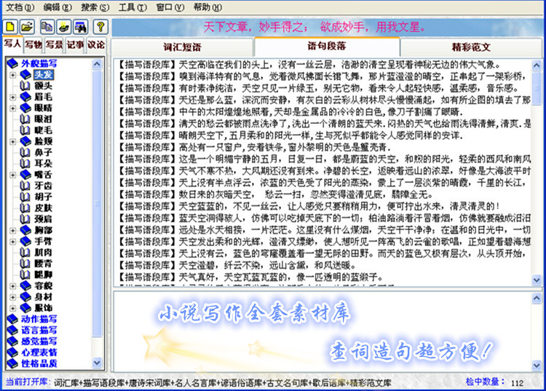
Task: Click the yellow question mark help icon
Action: [100, 27]
